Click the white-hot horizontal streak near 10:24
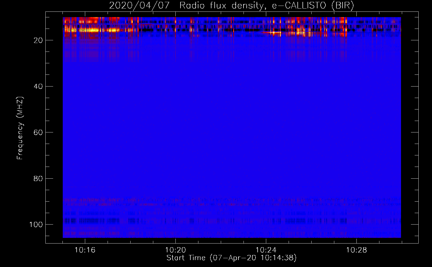Screen dimensions: 432x267 (x=272, y=33)
